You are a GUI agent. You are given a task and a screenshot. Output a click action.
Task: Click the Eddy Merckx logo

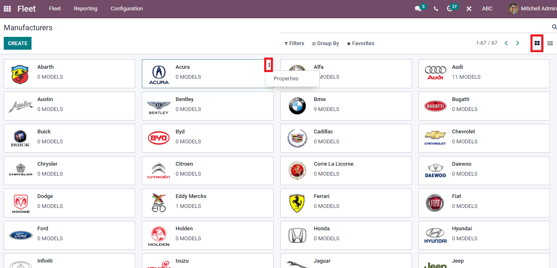tap(159, 203)
